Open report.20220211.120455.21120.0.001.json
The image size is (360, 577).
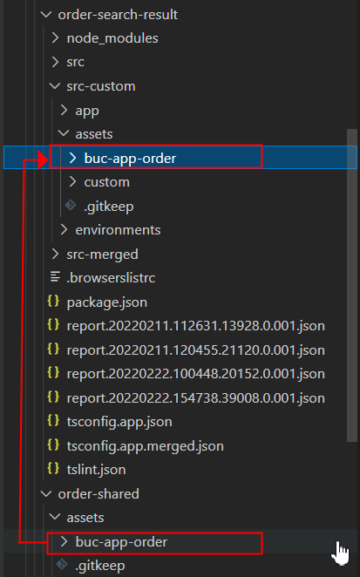[x=196, y=350]
